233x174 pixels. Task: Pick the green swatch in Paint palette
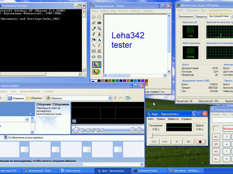[114, 81]
